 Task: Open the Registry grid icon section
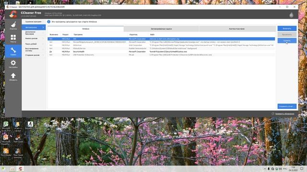13,38
